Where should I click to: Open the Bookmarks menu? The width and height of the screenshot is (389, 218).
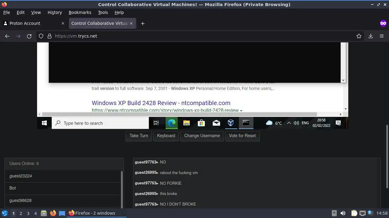[x=80, y=12]
